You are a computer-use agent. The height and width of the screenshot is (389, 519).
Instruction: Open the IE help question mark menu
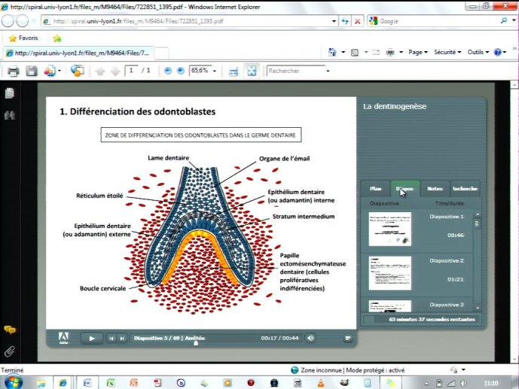click(499, 52)
